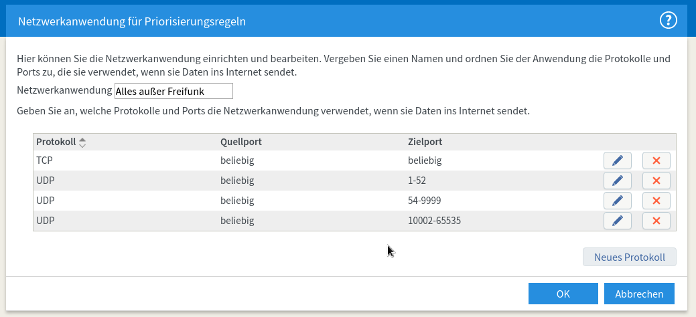Cancel with the Abbrechen button
The height and width of the screenshot is (317, 696).
pyautogui.click(x=639, y=294)
